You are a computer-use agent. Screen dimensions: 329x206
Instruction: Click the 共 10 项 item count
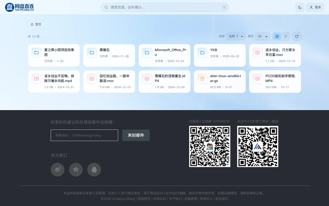click(x=34, y=37)
